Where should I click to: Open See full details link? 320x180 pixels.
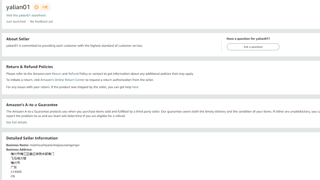click(17, 122)
